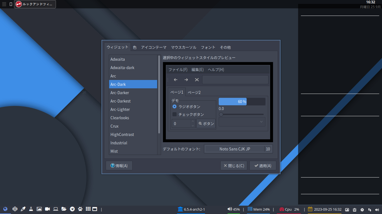Decrease spinner value with down arrow
Image resolution: width=382 pixels, height=214 pixels.
click(193, 126)
